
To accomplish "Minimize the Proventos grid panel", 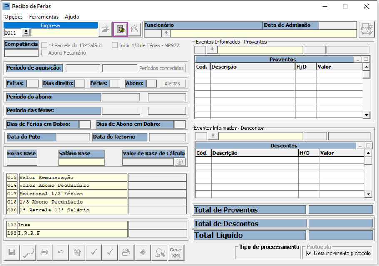I will pyautogui.click(x=357, y=59).
